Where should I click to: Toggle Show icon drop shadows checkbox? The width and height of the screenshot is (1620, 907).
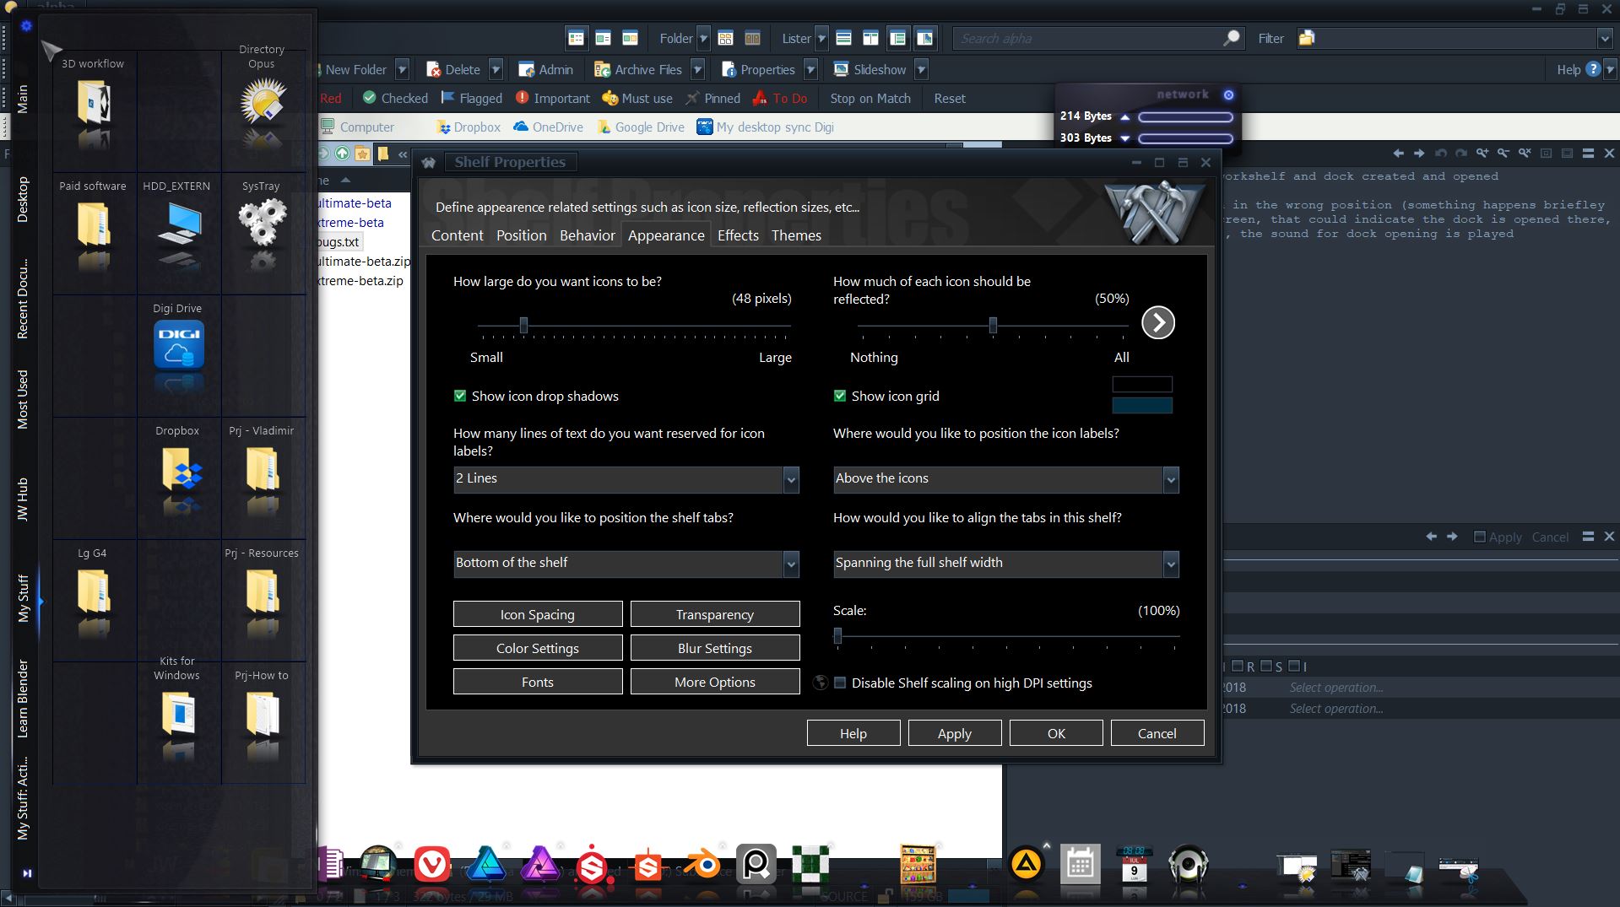[x=460, y=396]
